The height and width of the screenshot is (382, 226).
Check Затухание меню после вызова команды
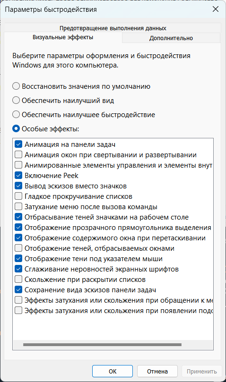pos(18,207)
